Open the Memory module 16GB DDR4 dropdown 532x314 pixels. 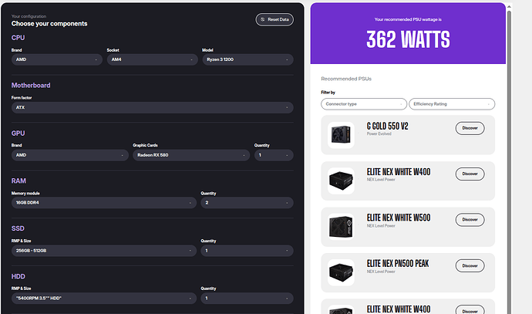(x=104, y=203)
